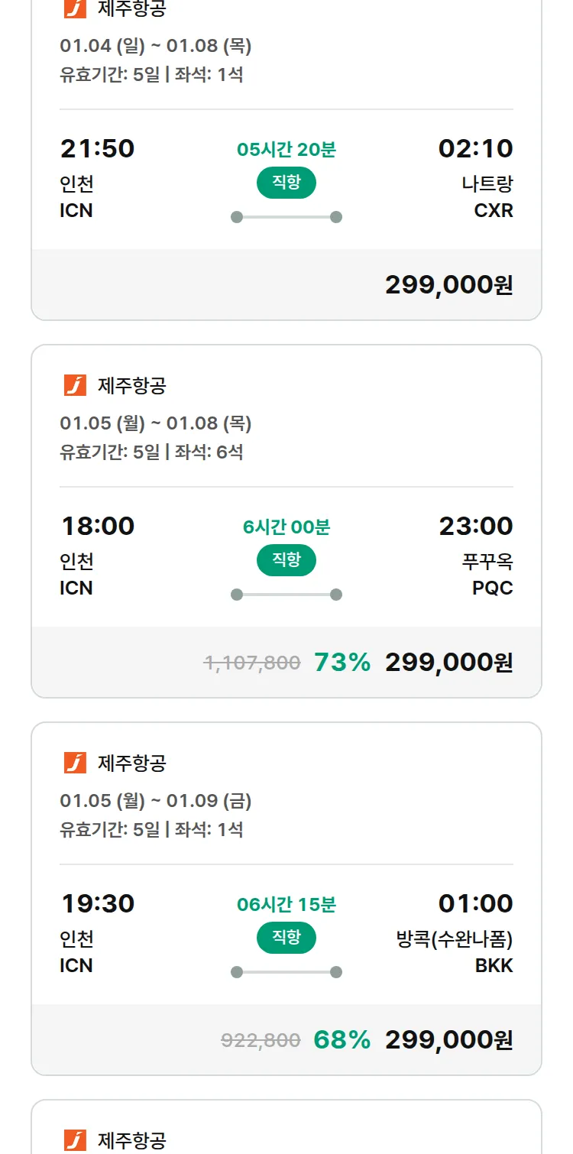Select the Bangkok 299,000원 discounted fare
The image size is (573, 1154).
point(448,1040)
